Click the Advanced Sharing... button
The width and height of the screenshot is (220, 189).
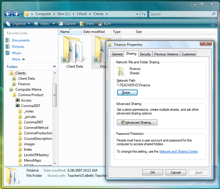coord(137,122)
